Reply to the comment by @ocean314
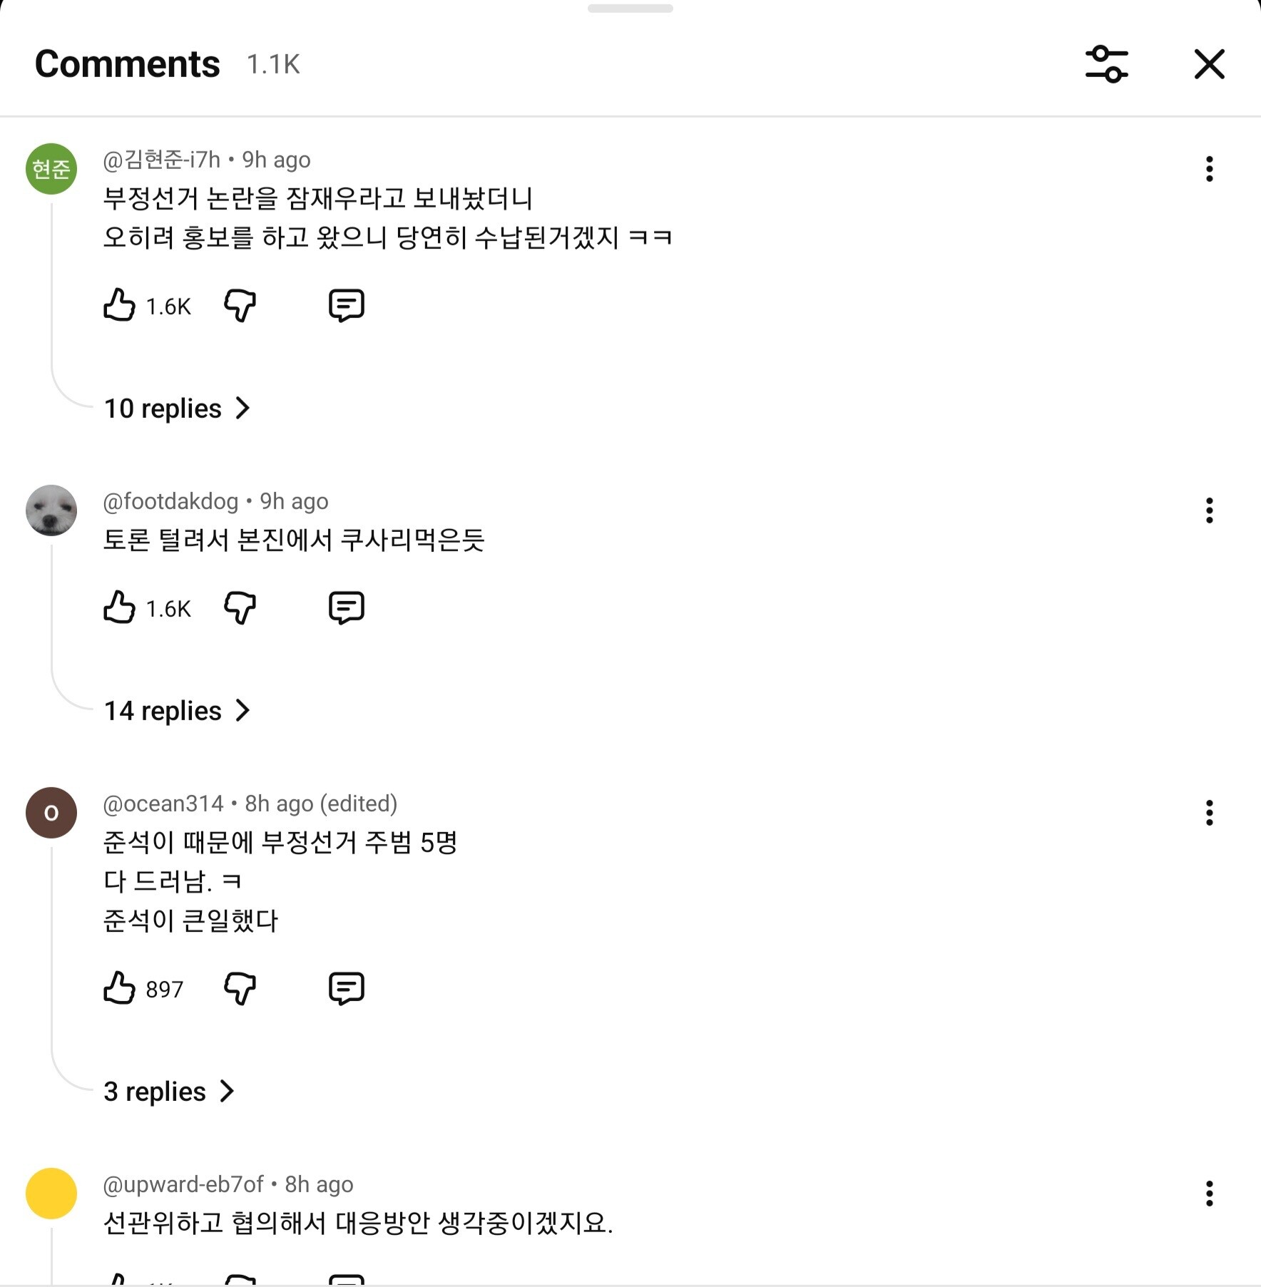Image resolution: width=1261 pixels, height=1287 pixels. click(x=347, y=988)
